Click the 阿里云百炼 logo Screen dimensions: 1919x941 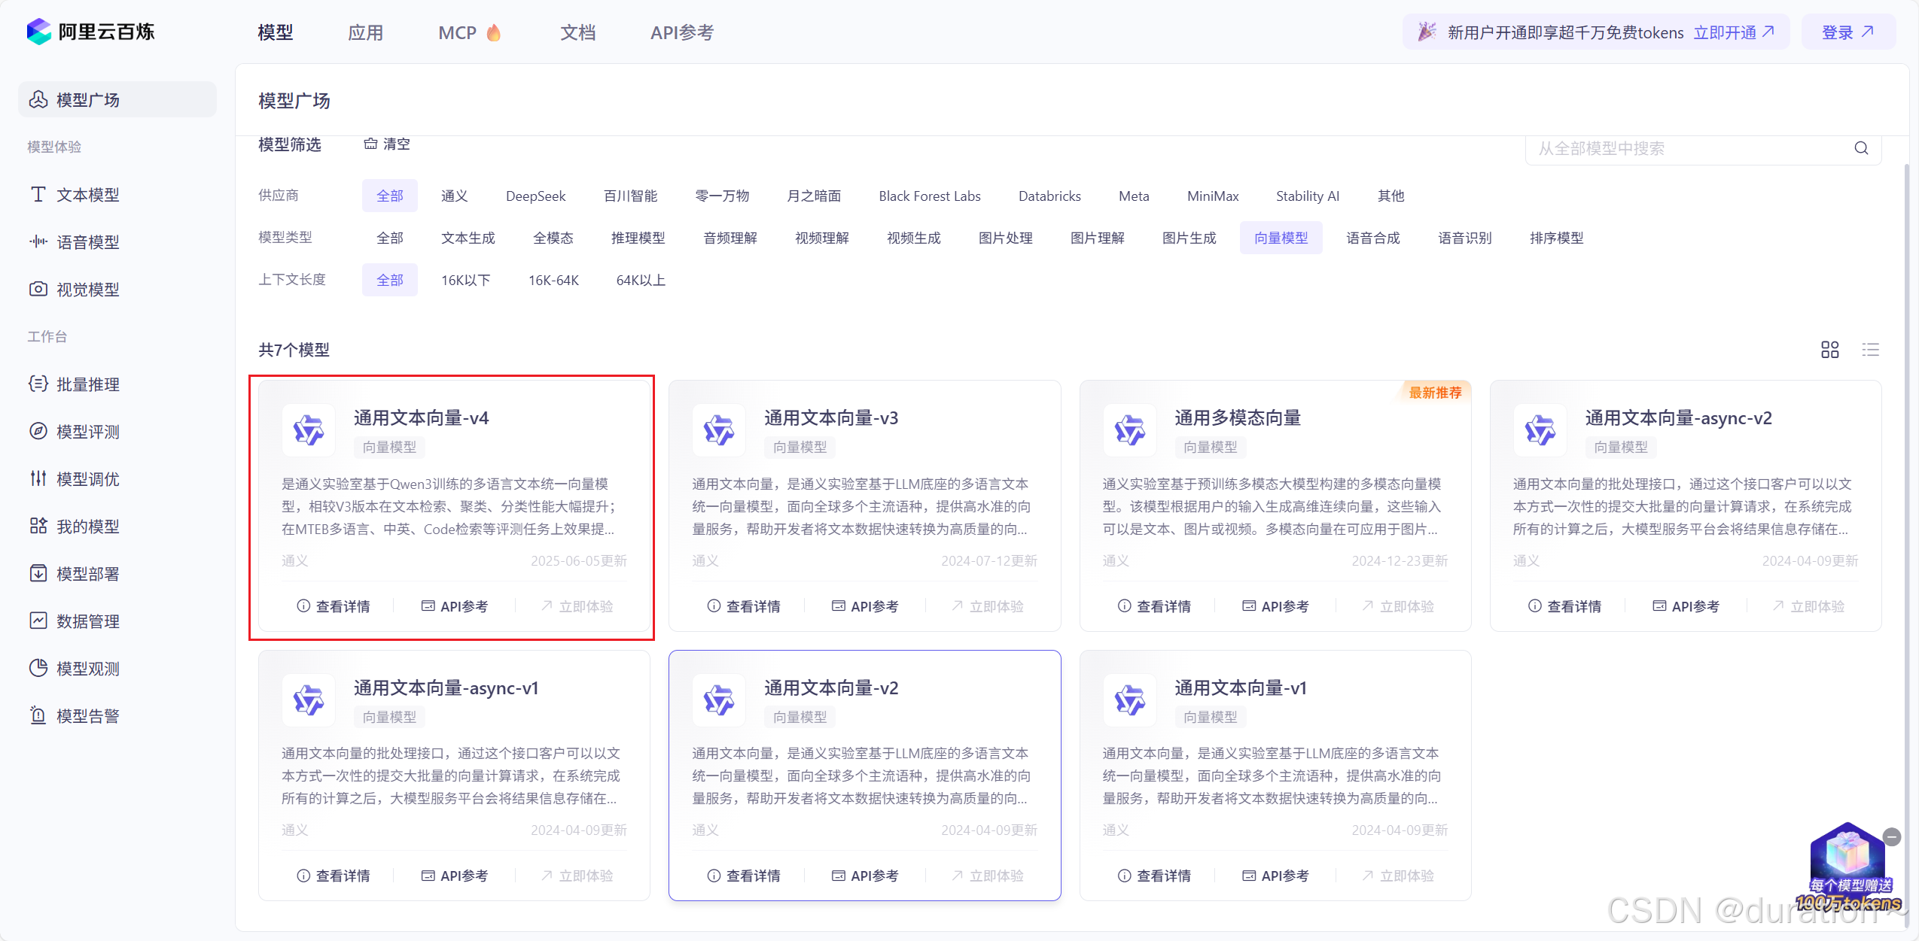click(90, 32)
